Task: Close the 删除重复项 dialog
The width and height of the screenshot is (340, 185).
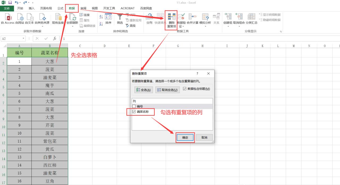Action: click(x=208, y=74)
